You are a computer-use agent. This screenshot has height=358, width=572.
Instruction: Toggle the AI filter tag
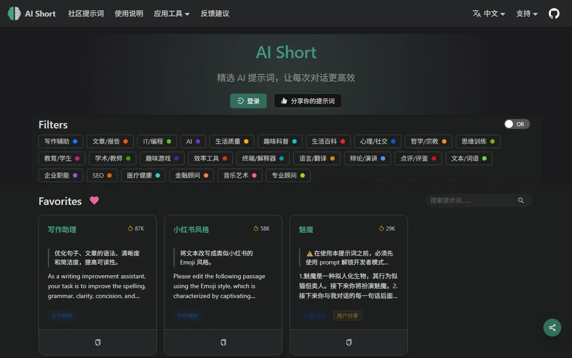click(193, 141)
